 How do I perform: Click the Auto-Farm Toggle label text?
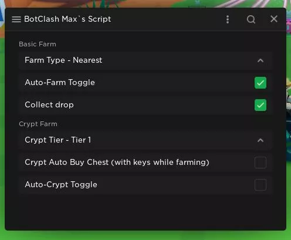60,83
